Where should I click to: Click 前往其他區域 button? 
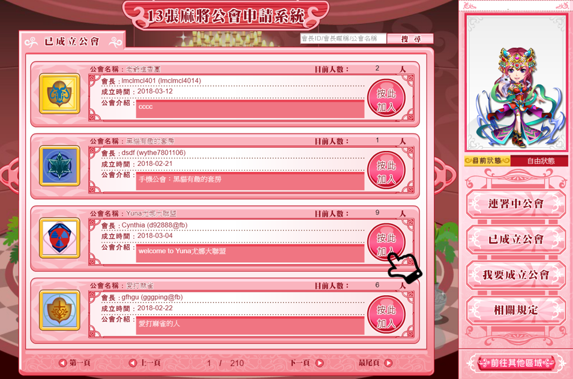point(516,363)
